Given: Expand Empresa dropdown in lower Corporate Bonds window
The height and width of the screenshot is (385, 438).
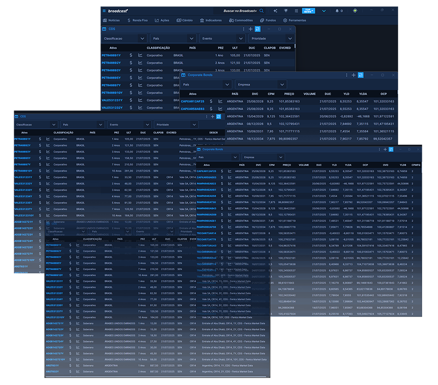Looking at the screenshot, I should tap(281, 157).
